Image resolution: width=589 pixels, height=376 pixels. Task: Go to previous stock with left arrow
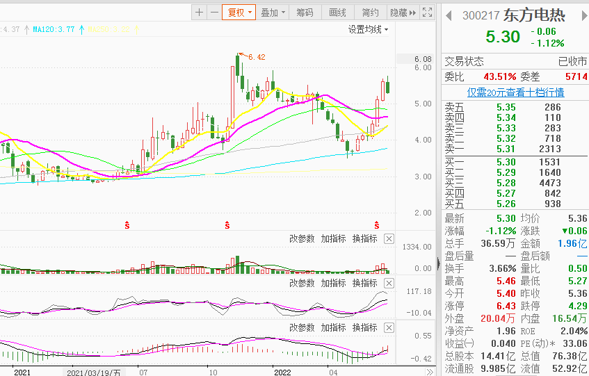coord(448,15)
